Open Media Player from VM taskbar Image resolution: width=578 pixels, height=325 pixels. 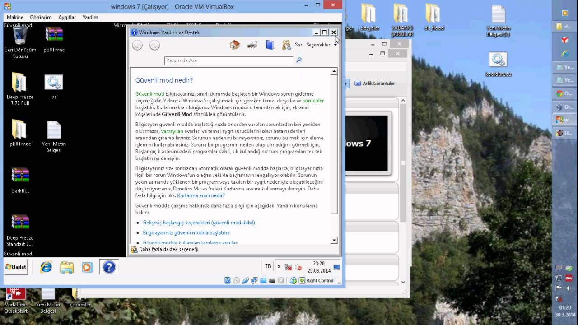87,267
